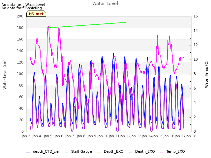
Task: Toggle the Staff Gauge legend entry
Action: point(78,151)
